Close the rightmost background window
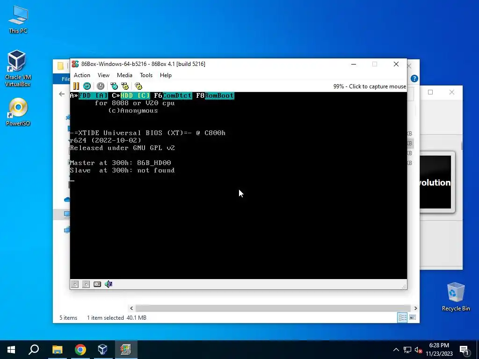Image resolution: width=479 pixels, height=359 pixels. point(452,92)
